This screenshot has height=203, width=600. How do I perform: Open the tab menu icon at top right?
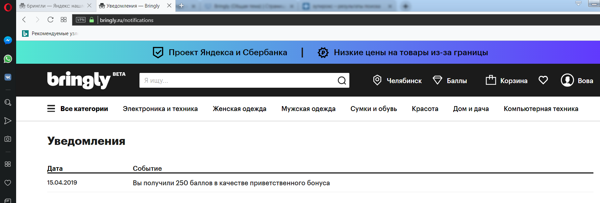(578, 4)
